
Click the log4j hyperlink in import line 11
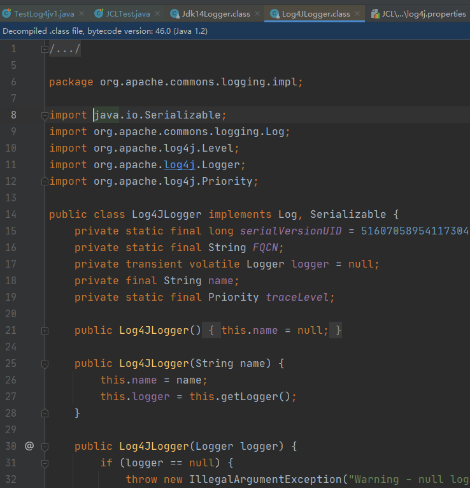coord(179,165)
